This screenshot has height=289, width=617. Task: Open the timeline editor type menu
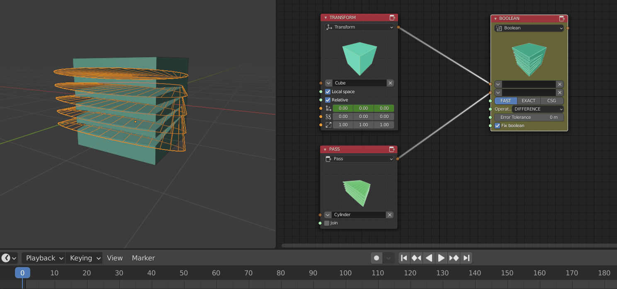click(x=9, y=258)
